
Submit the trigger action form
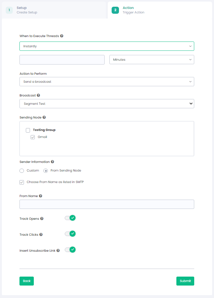pyautogui.click(x=185, y=281)
